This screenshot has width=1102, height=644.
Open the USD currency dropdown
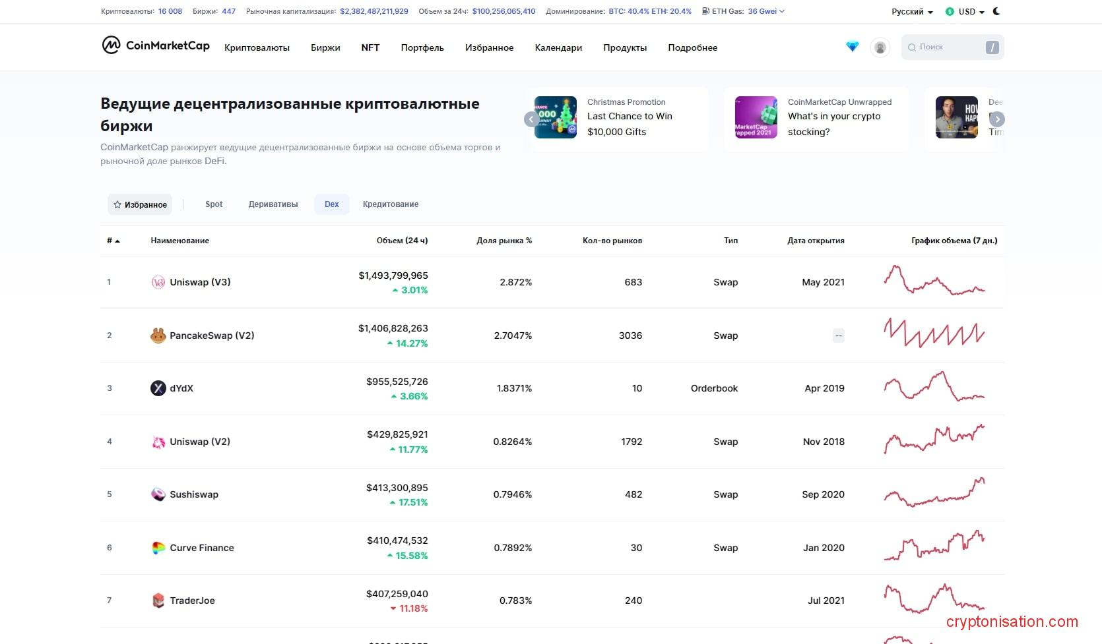(965, 12)
